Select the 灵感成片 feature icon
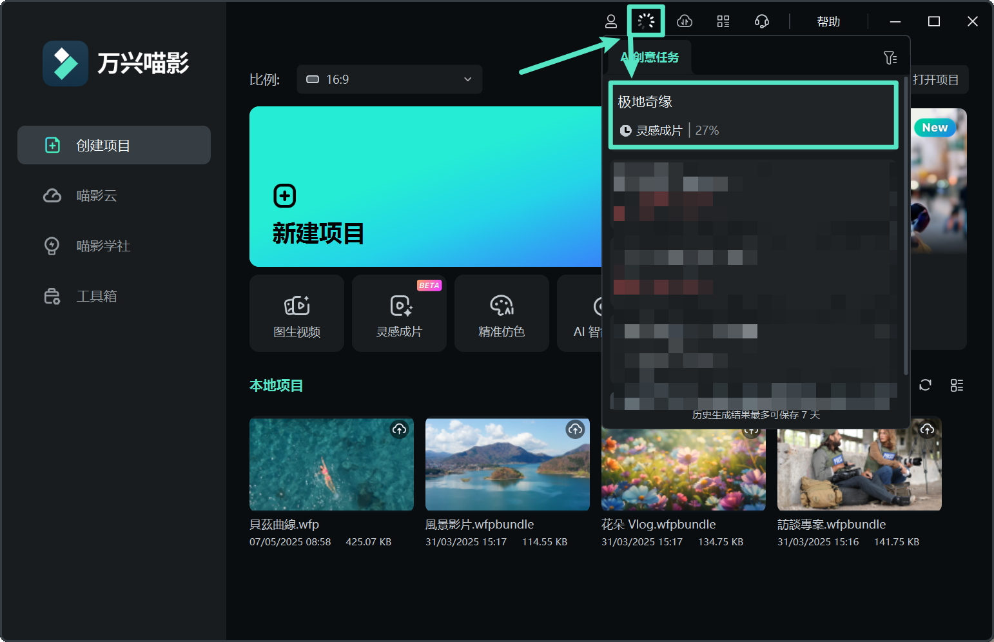The image size is (994, 642). [399, 313]
